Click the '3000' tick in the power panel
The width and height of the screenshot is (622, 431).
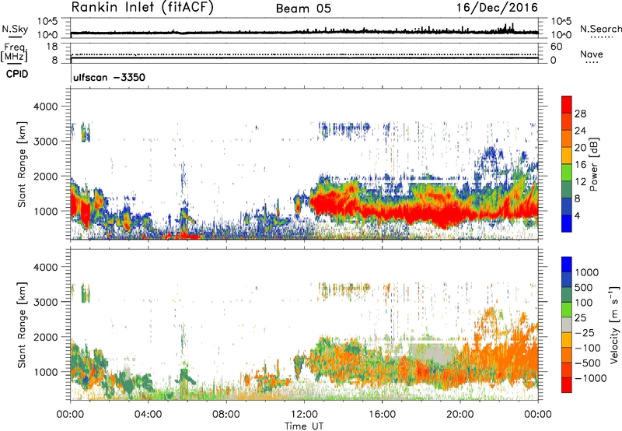pyautogui.click(x=45, y=142)
